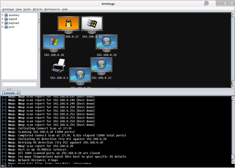Expand the post module tree
The image size is (235, 168).
point(3,27)
